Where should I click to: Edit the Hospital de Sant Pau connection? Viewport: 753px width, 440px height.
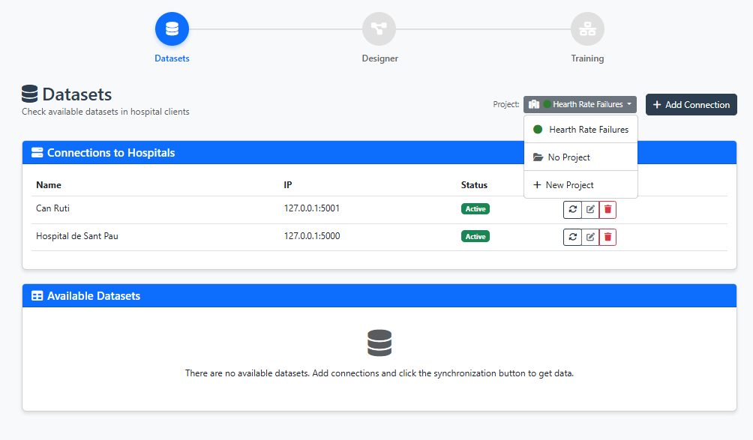(x=589, y=236)
